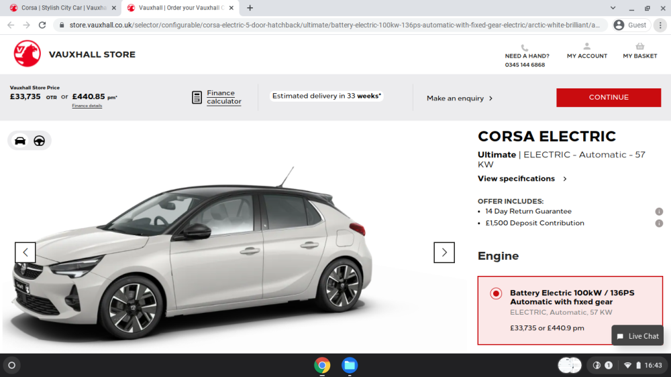This screenshot has width=671, height=377.
Task: Open new browser tab
Action: click(250, 7)
